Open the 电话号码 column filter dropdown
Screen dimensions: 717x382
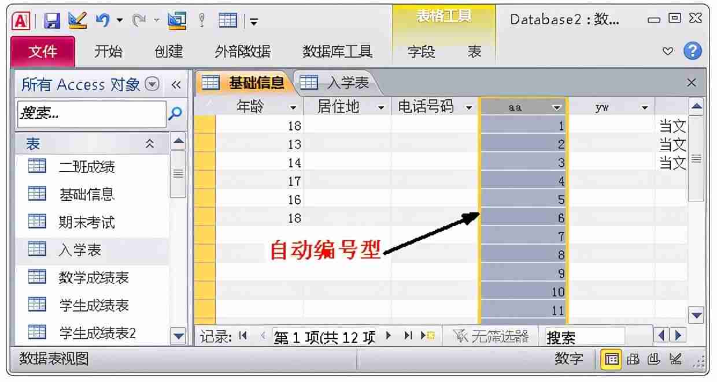pyautogui.click(x=469, y=108)
